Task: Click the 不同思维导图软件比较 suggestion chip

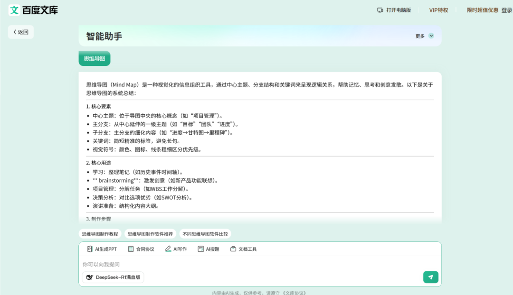Action: point(205,233)
